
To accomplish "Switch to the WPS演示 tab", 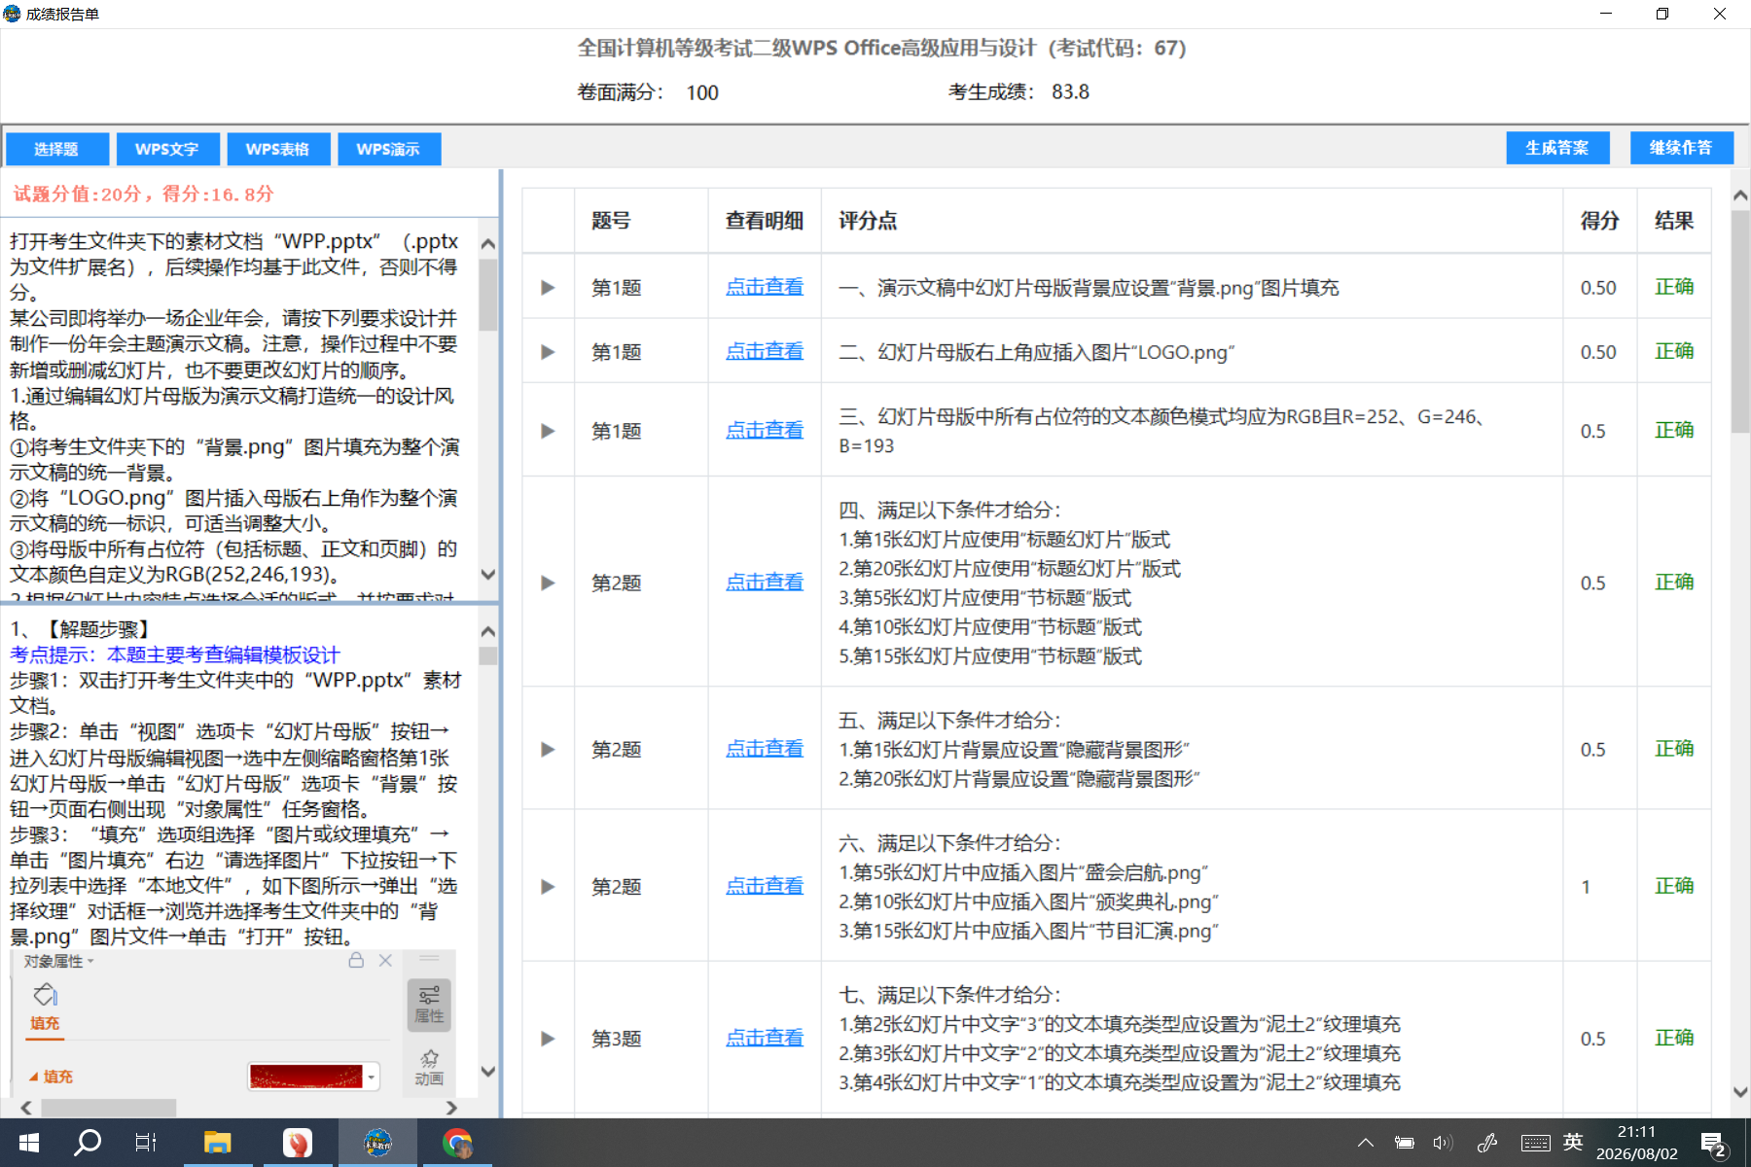I will pyautogui.click(x=389, y=149).
